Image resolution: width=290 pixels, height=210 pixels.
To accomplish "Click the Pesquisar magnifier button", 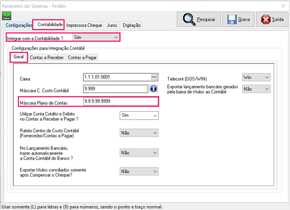I will click(199, 19).
